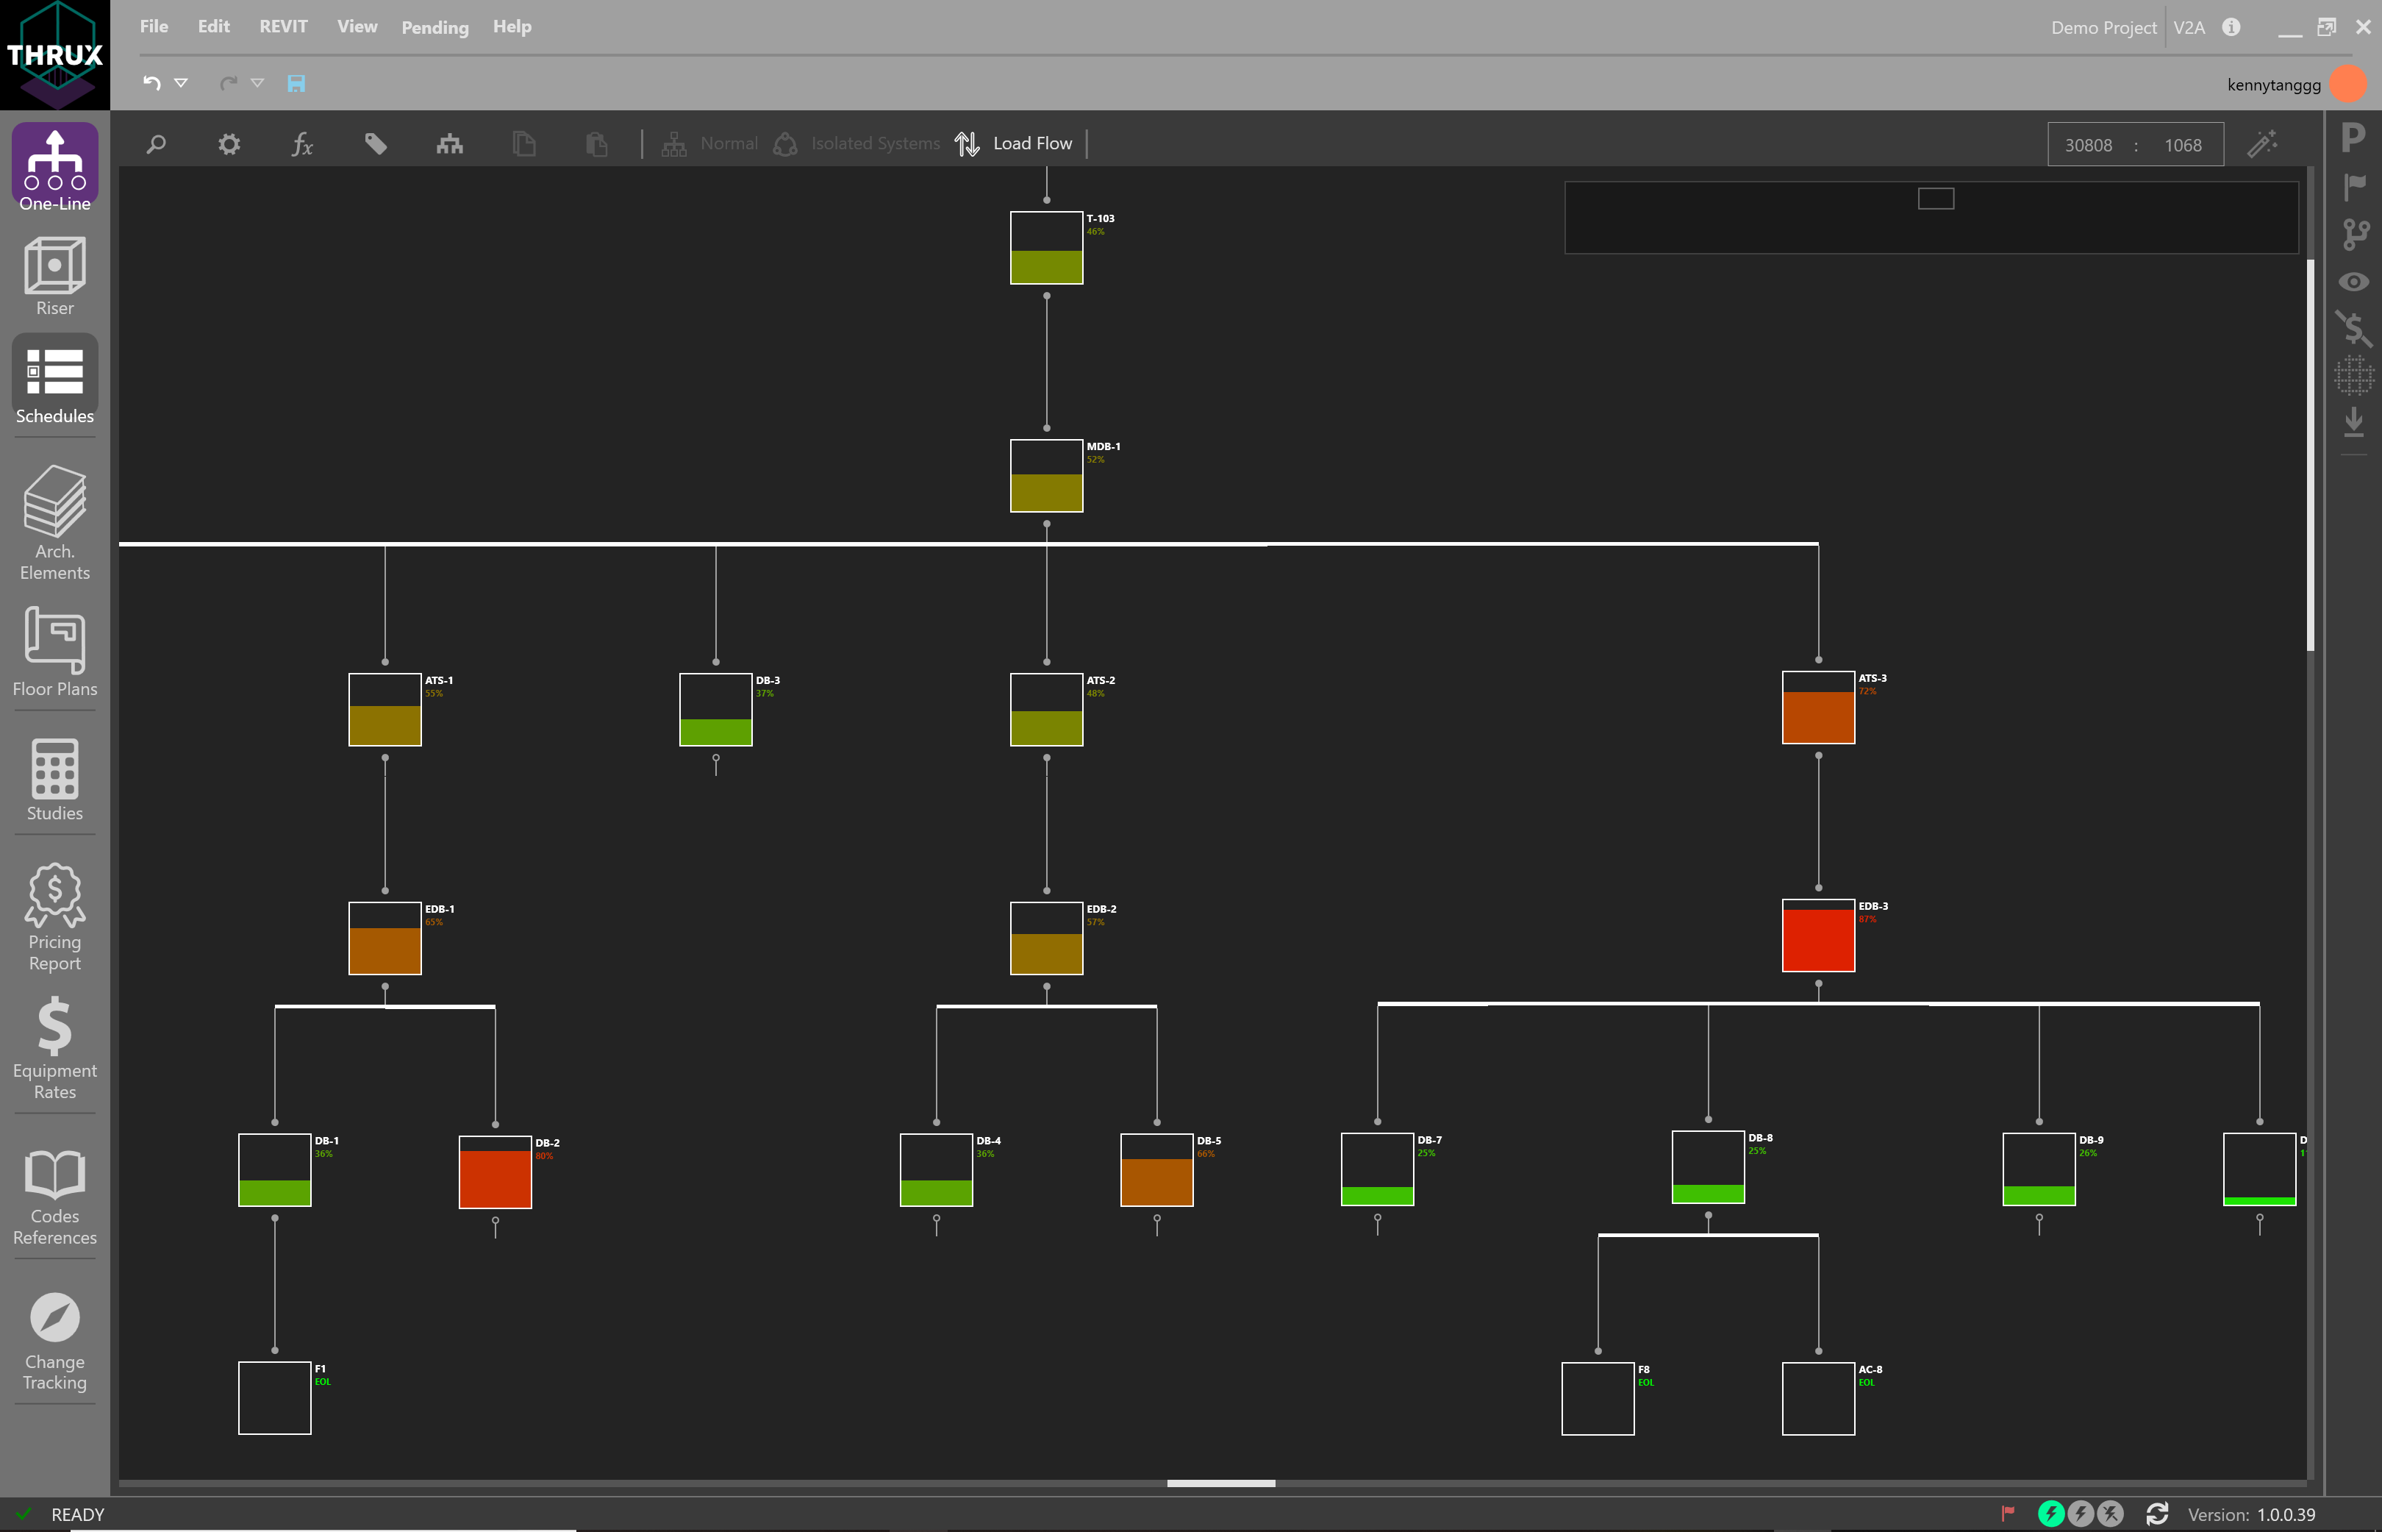Open the redo history dropdown arrow
The width and height of the screenshot is (2382, 1532).
(x=259, y=84)
